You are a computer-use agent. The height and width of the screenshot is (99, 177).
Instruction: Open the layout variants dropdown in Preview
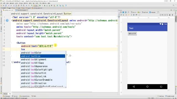(158, 12)
